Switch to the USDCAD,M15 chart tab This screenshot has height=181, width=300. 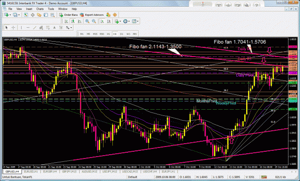[x=130, y=171]
